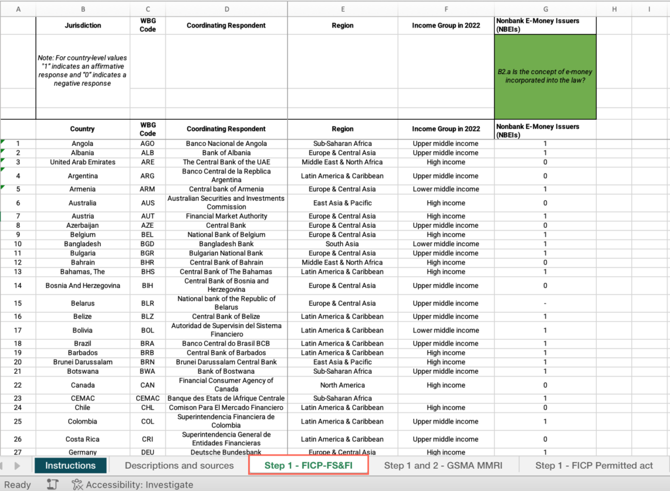Click Bulgarian National Bank cell

(226, 253)
